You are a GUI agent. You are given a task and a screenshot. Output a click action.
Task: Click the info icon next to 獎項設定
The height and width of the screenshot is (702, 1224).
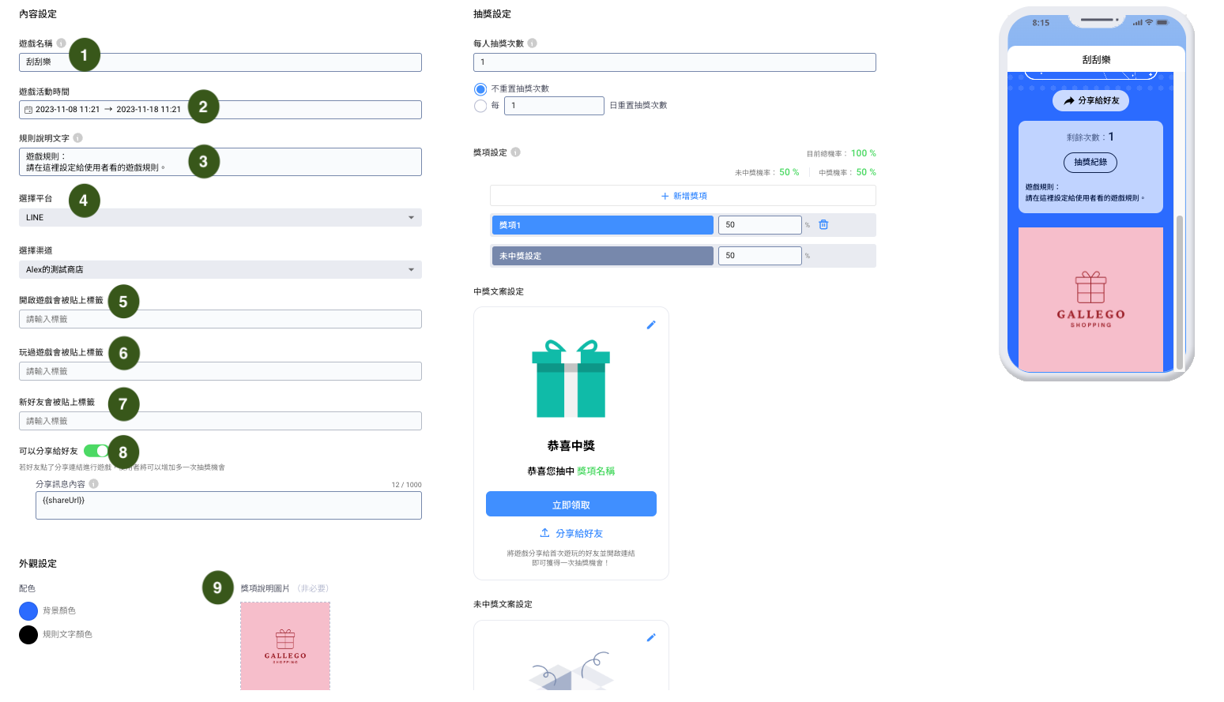[x=515, y=152]
